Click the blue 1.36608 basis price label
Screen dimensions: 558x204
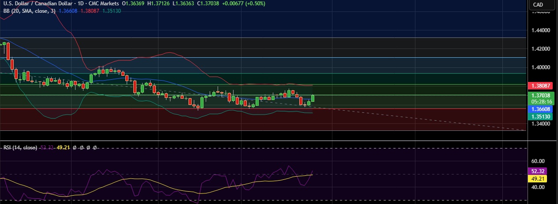tap(540, 109)
